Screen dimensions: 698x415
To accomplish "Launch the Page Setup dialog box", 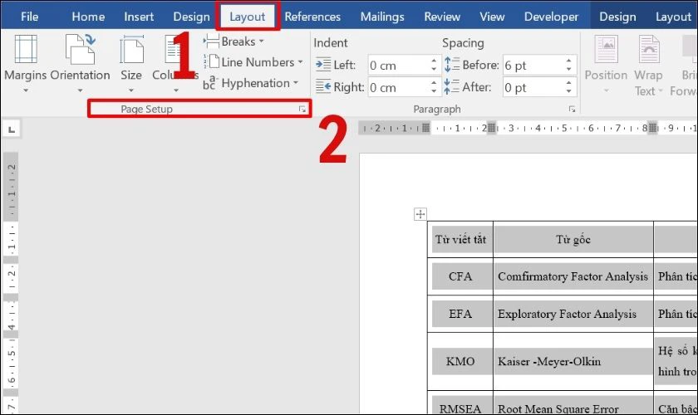I will click(x=302, y=109).
